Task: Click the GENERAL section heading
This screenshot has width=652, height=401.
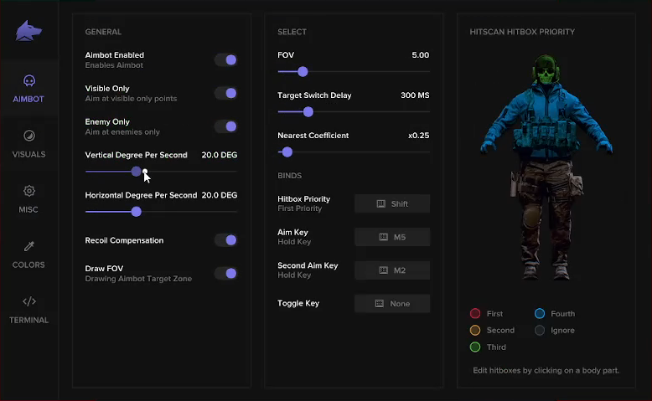Action: point(103,32)
